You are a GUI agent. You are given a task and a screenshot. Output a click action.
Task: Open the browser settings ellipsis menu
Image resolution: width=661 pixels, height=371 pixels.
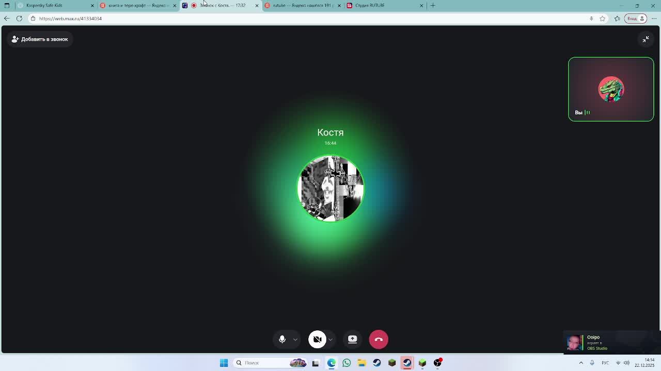(654, 19)
